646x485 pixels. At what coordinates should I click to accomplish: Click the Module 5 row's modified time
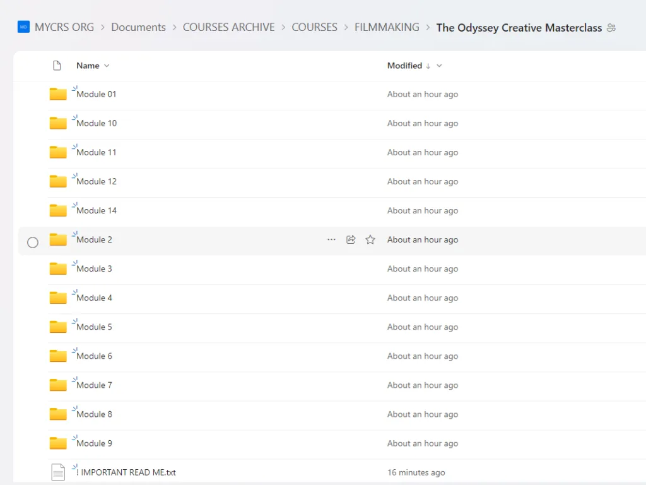pos(422,327)
